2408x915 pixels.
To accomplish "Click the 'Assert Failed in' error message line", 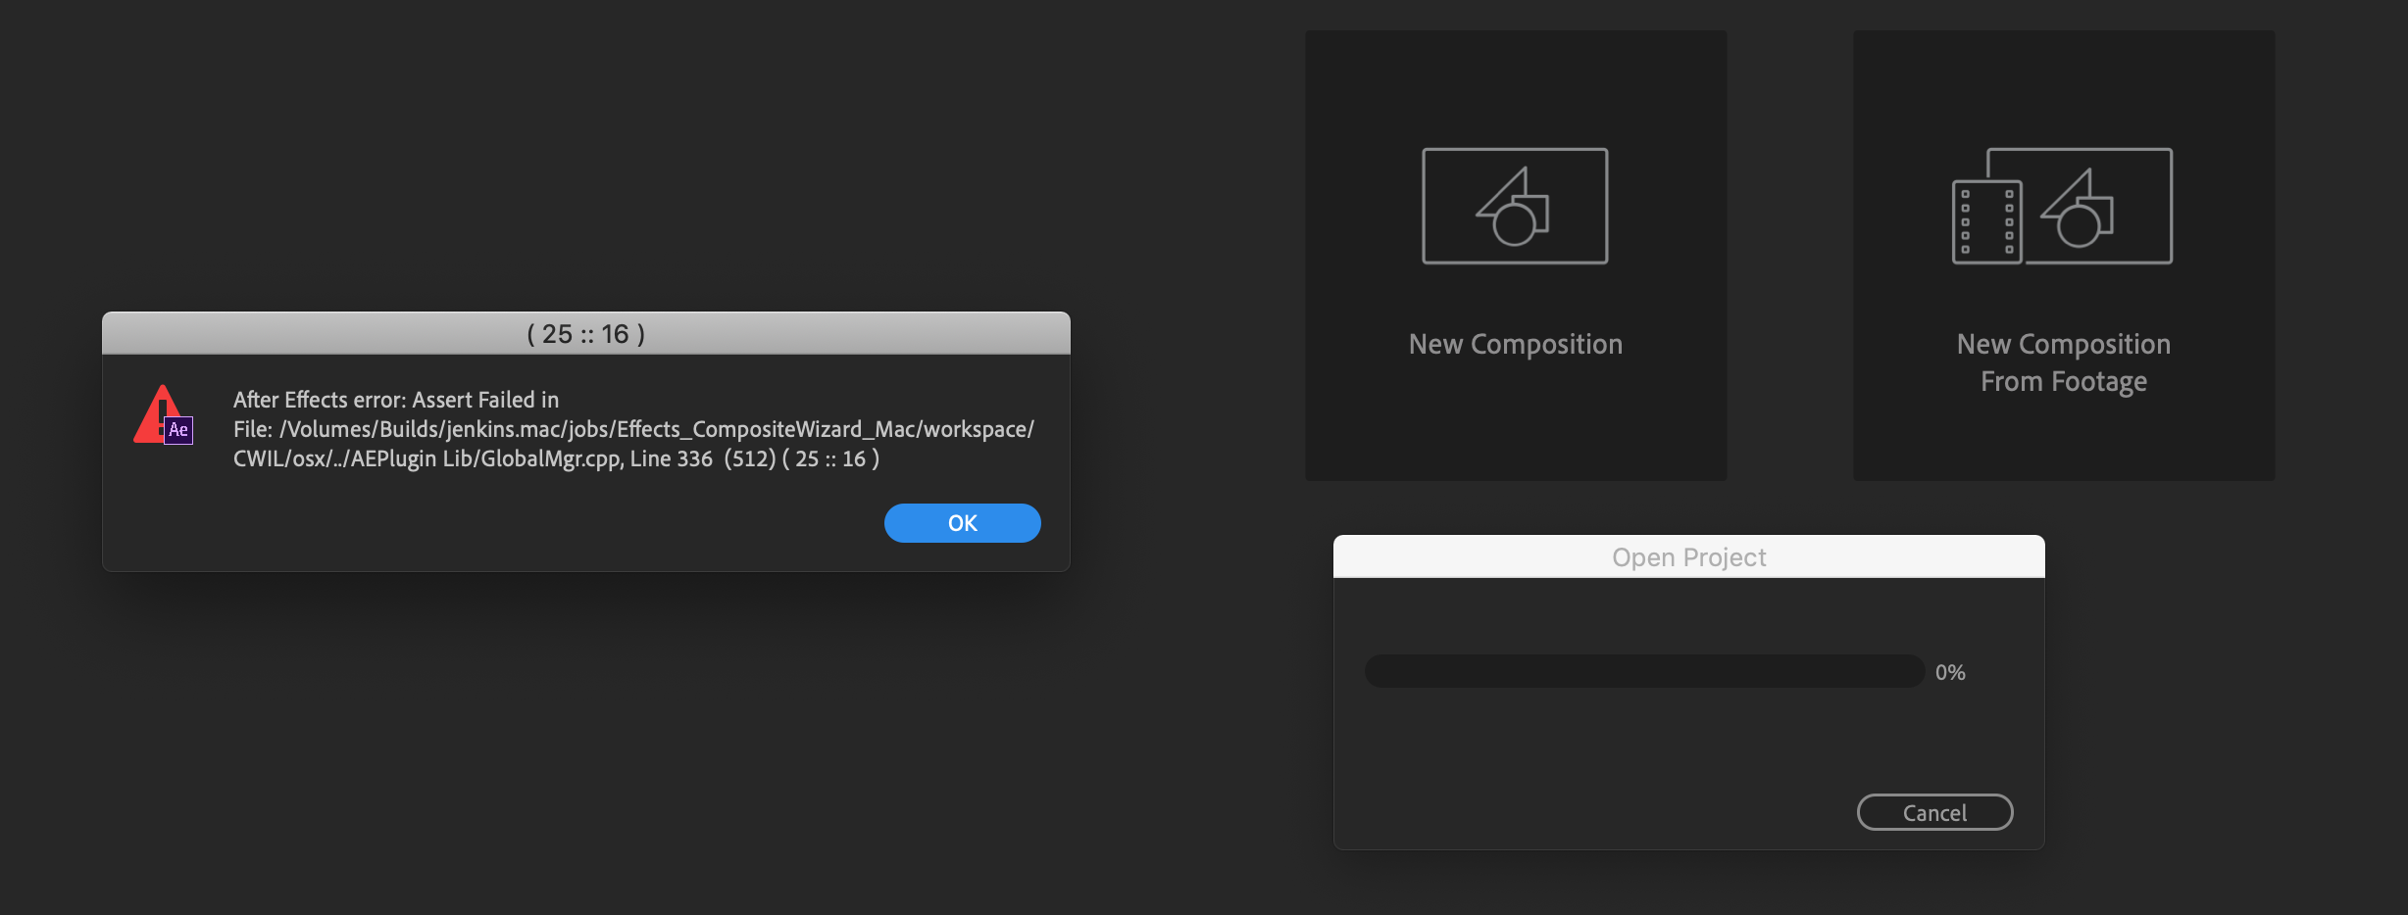I will tap(396, 400).
